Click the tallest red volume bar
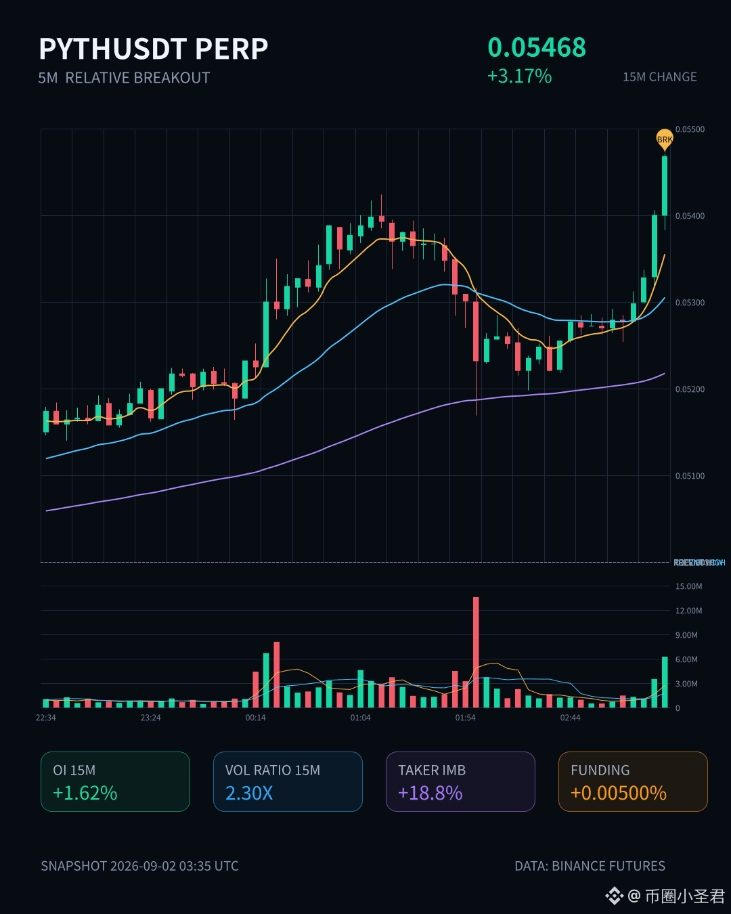731x914 pixels. (476, 652)
